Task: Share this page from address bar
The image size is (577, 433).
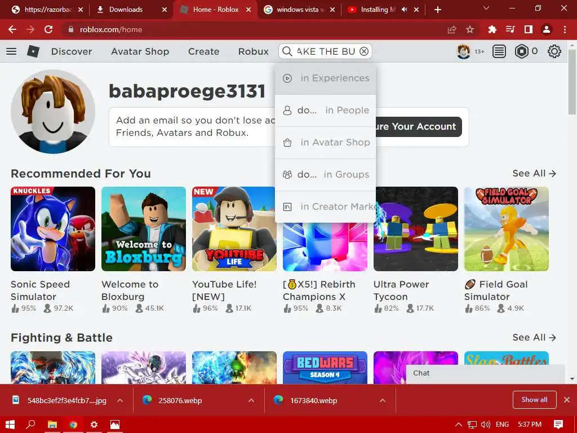Action: (x=452, y=29)
